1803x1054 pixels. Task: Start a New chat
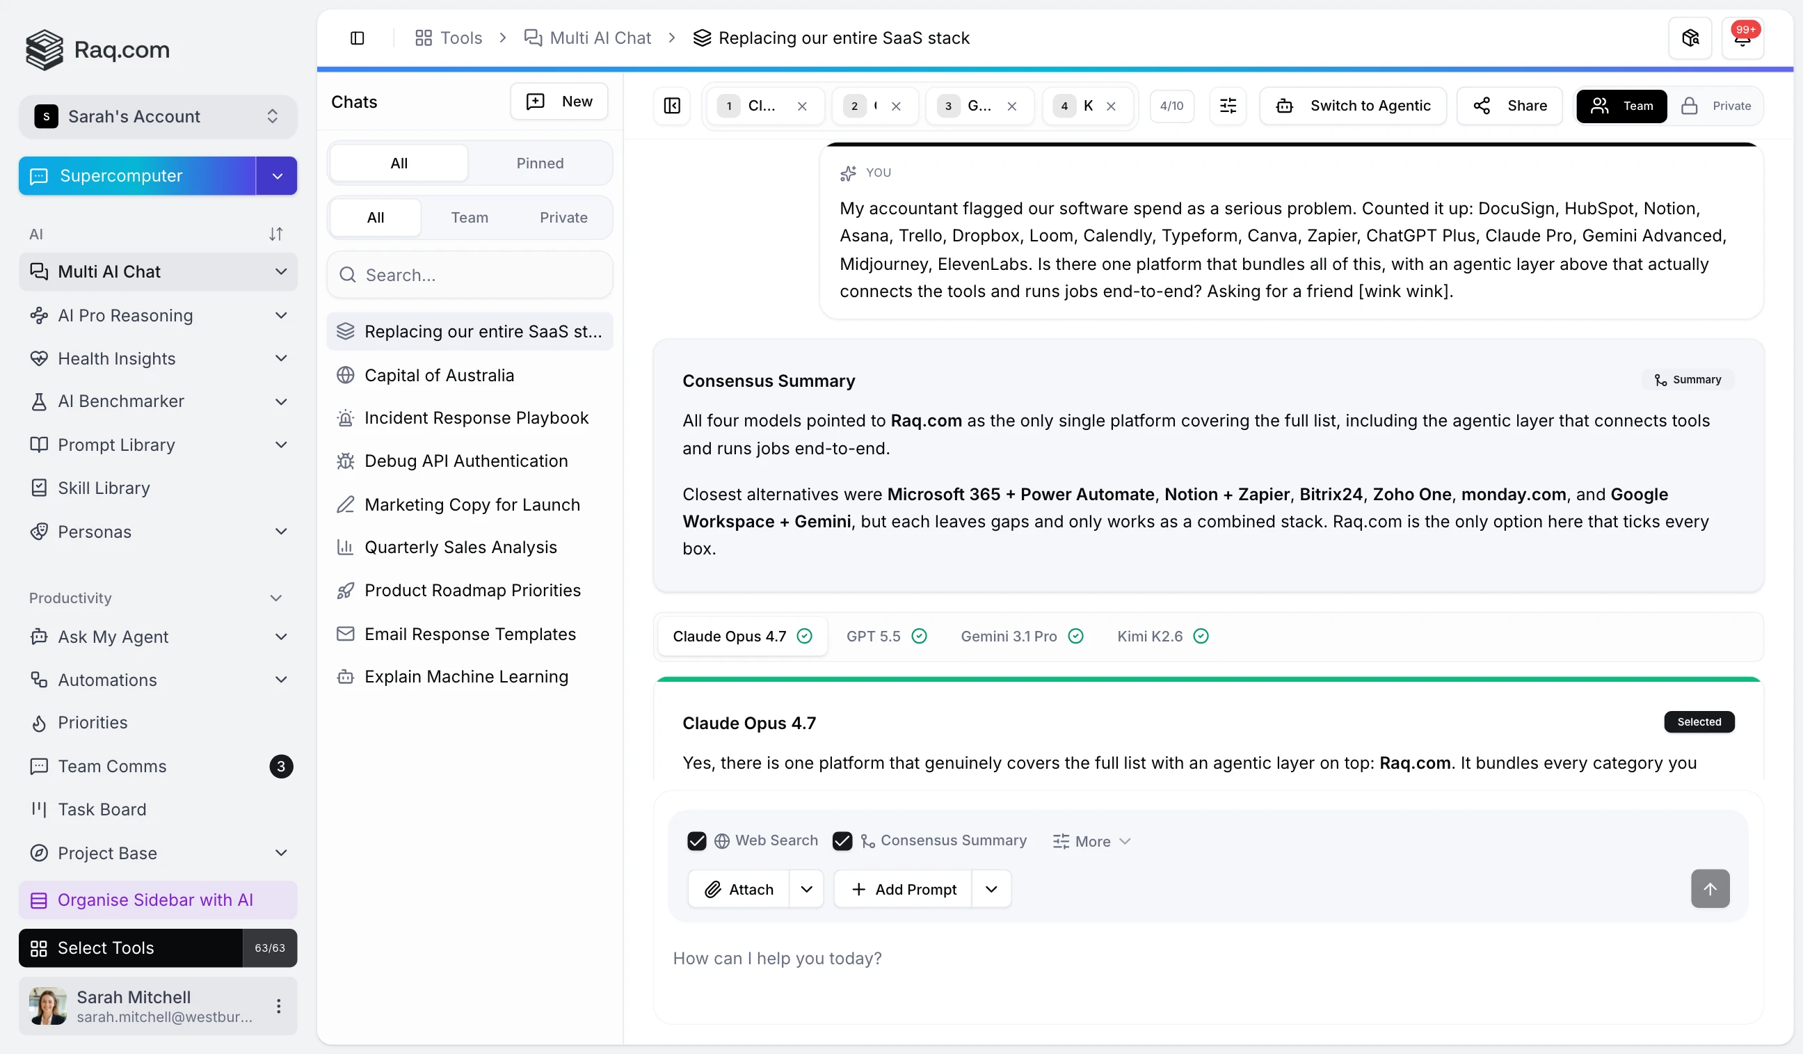[559, 102]
